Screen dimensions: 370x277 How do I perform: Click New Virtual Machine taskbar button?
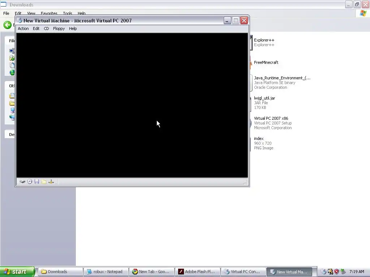[x=289, y=272]
